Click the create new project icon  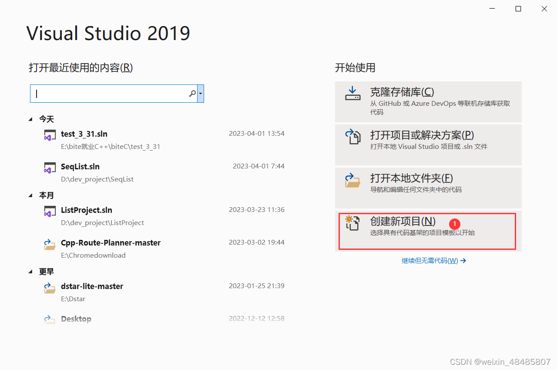pyautogui.click(x=352, y=223)
